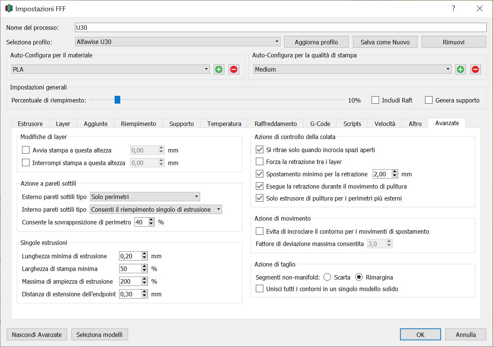This screenshot has height=347, width=493.
Task: Uncheck Esegue la retrazione durante il movimento di pulitura
Action: click(260, 186)
